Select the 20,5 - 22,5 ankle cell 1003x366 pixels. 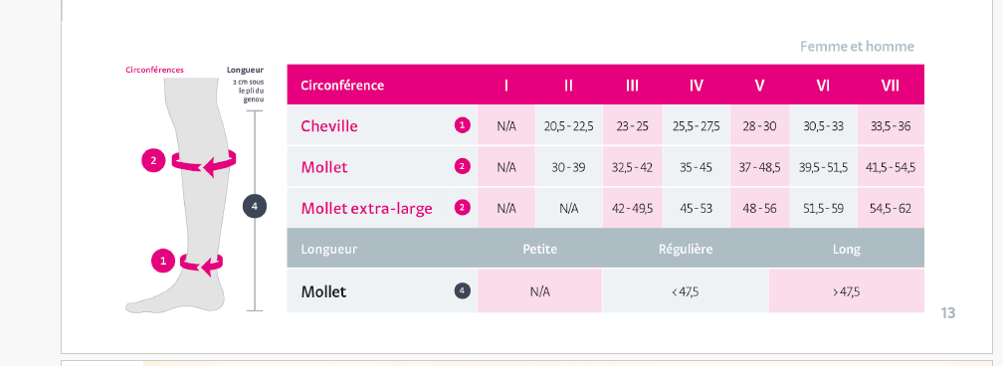[569, 126]
